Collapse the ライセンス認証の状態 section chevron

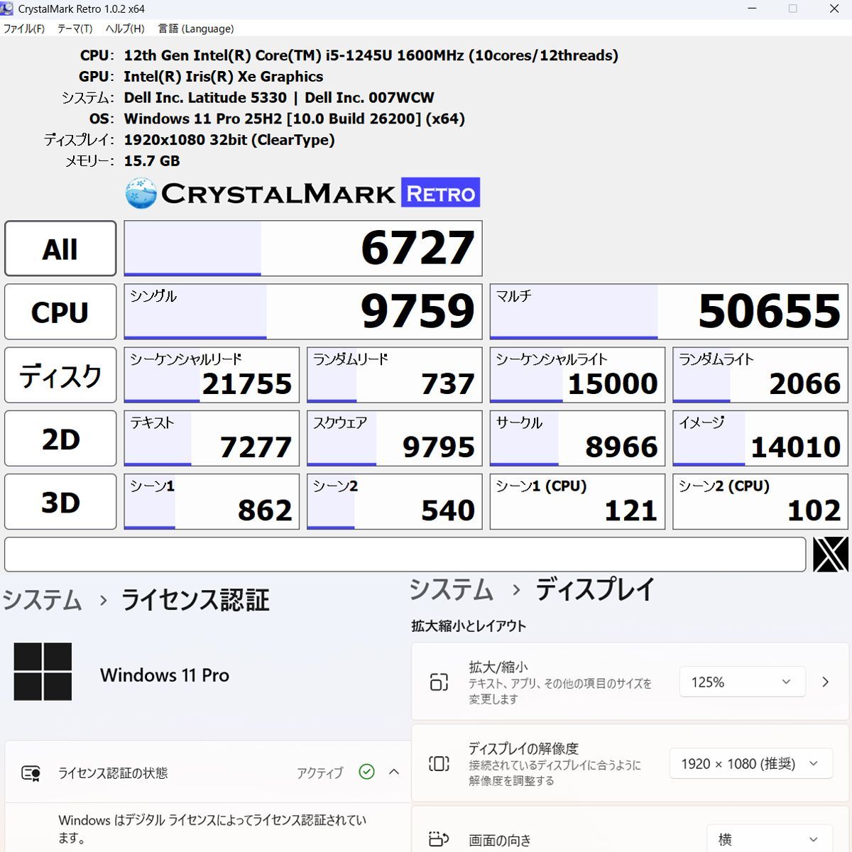394,772
